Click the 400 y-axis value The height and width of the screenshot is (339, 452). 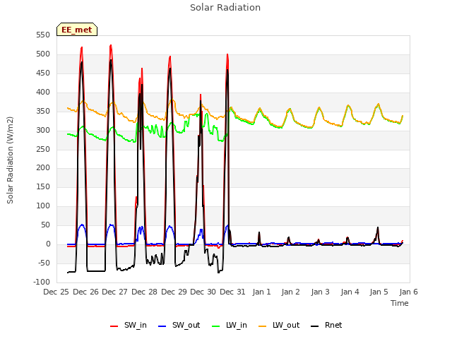pos(43,93)
